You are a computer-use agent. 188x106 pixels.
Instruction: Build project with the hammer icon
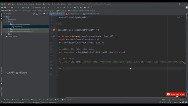pos(19,7)
